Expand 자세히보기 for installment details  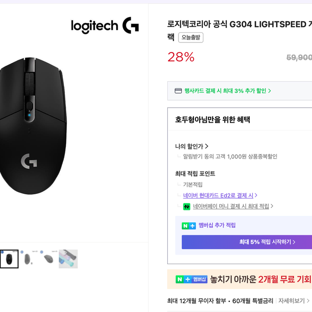coord(294,301)
